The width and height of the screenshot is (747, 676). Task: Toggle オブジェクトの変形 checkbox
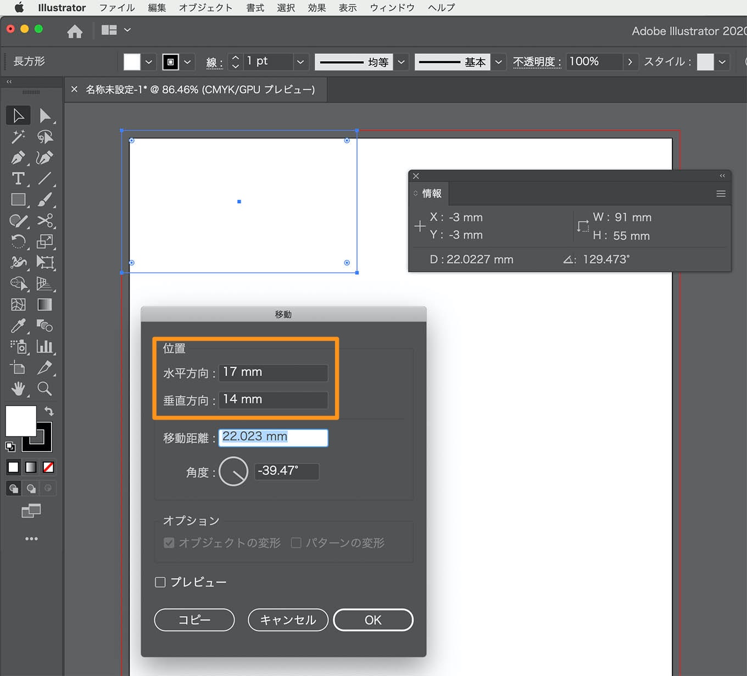point(169,543)
